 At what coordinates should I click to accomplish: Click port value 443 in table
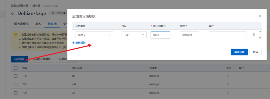click(74, 84)
